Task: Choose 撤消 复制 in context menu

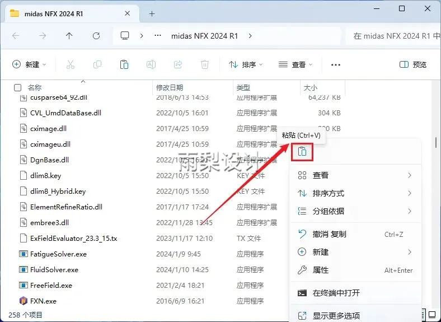Action: 356,234
